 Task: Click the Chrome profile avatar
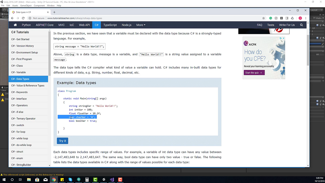[x=300, y=18]
